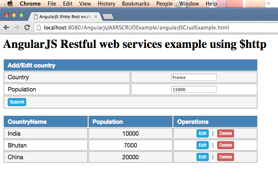Click the Population input field containing 15000
Image resolution: width=278 pixels, height=178 pixels.
[x=194, y=89]
